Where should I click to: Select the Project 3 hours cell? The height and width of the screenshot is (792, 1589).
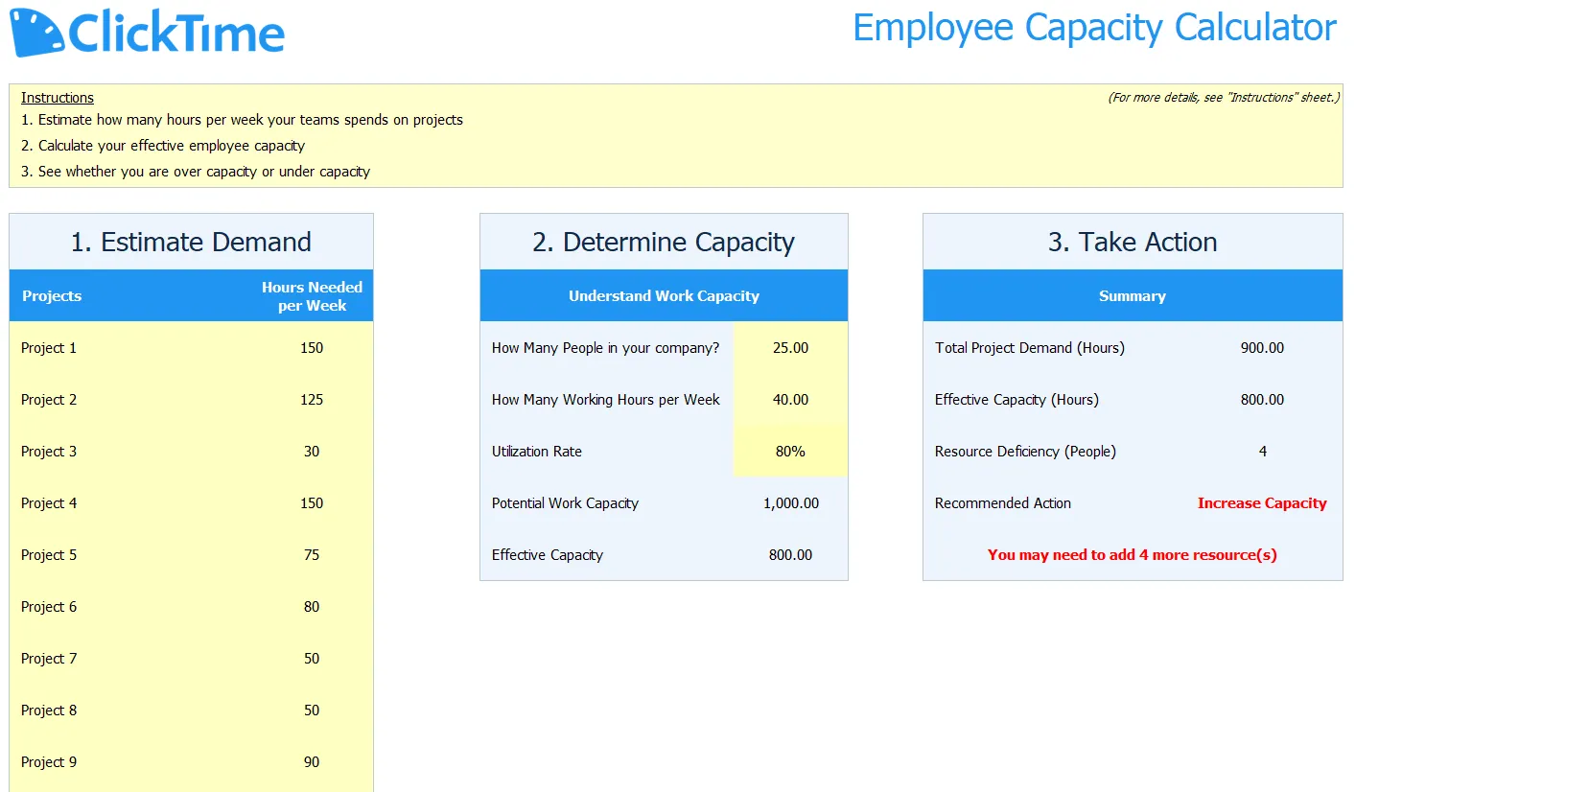coord(312,452)
